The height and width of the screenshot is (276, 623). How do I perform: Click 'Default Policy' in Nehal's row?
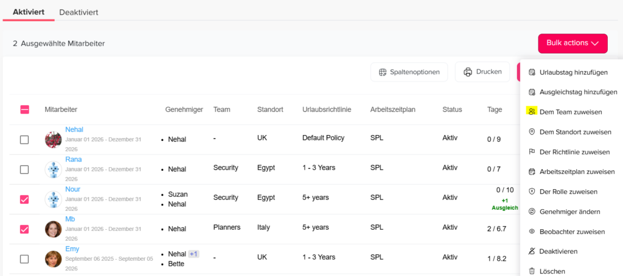323,138
